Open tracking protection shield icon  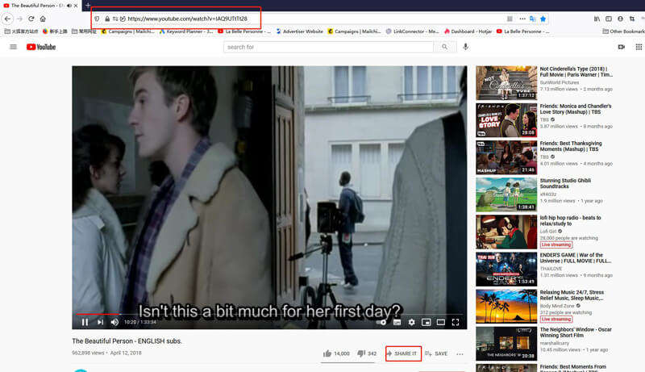tap(97, 19)
